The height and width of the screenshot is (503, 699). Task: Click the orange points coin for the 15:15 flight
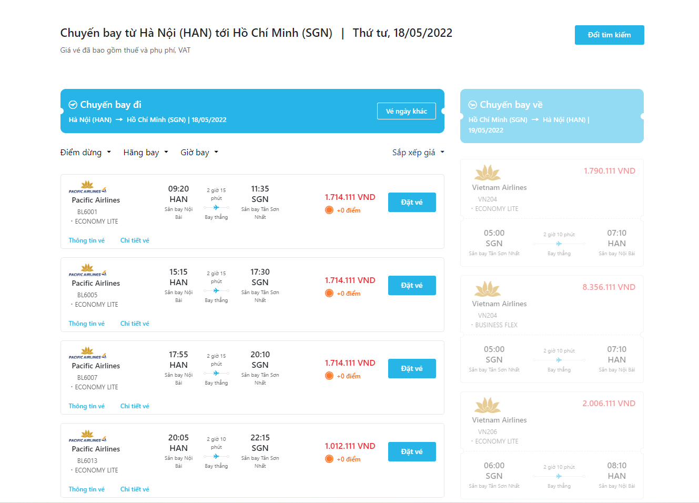[x=329, y=294]
